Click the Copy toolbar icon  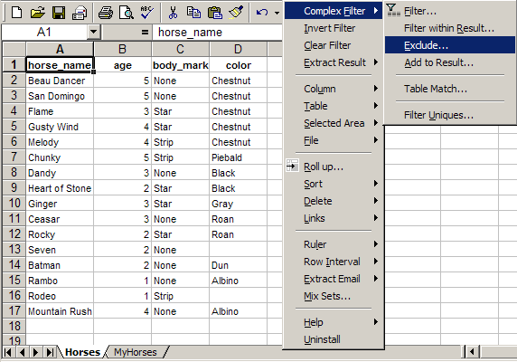tap(193, 13)
